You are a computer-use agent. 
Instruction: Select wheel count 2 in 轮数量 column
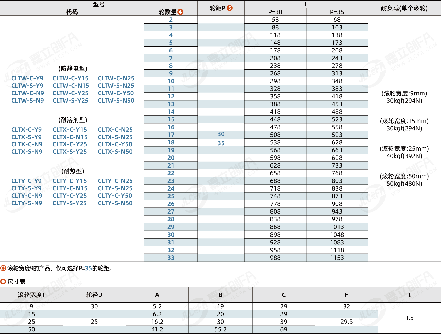point(171,20)
